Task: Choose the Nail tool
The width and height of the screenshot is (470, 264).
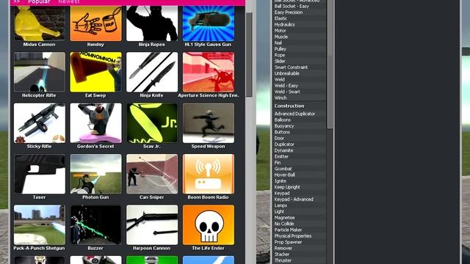Action: pos(278,43)
